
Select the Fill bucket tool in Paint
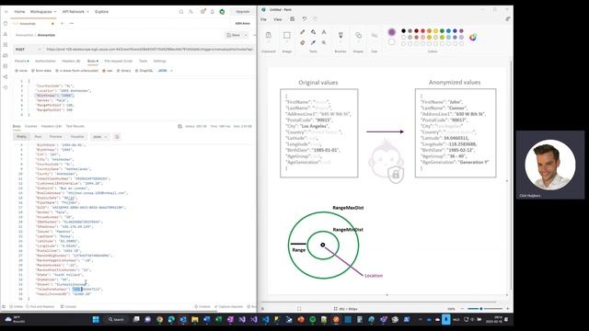pos(313,32)
